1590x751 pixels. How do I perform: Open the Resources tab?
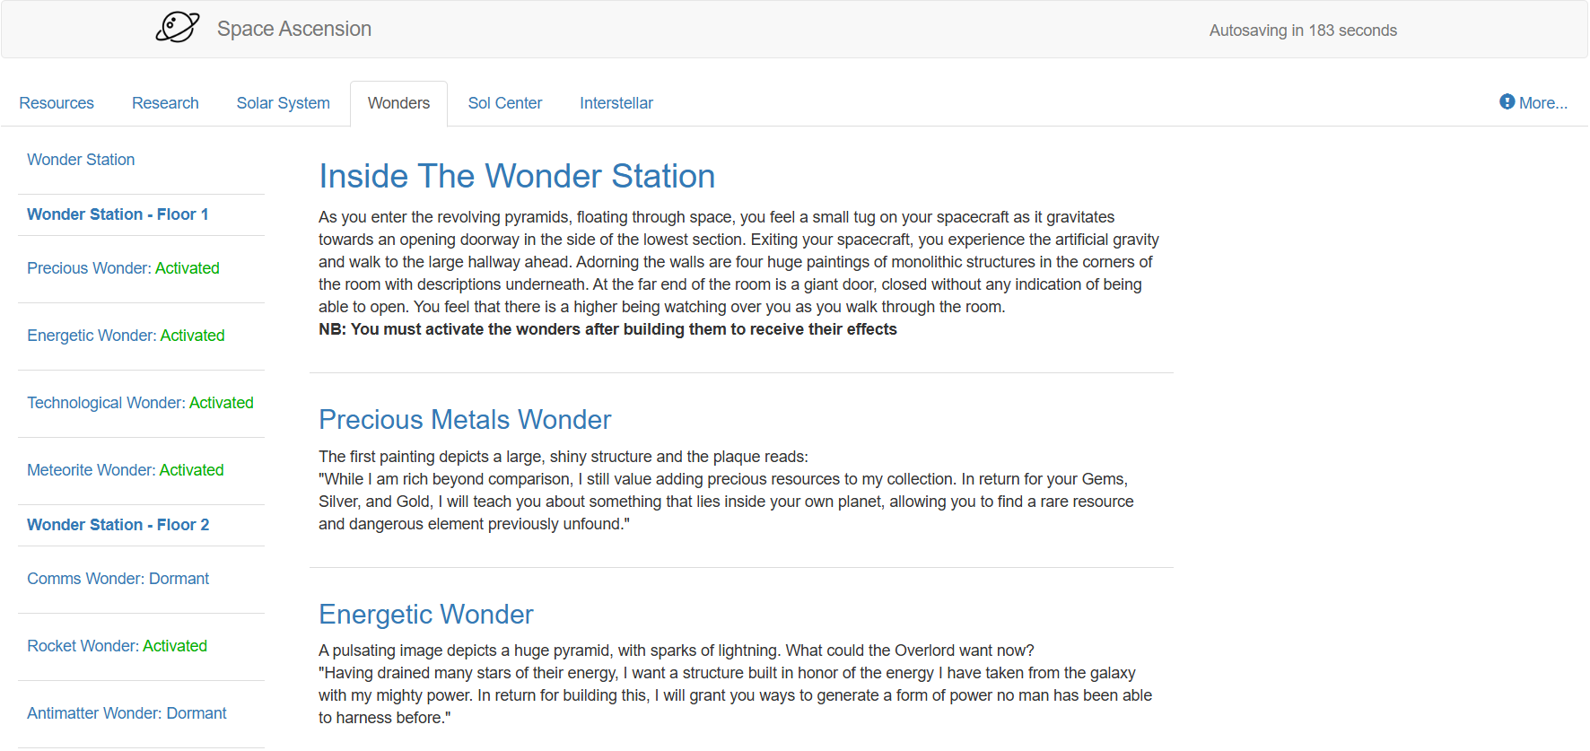tap(57, 103)
